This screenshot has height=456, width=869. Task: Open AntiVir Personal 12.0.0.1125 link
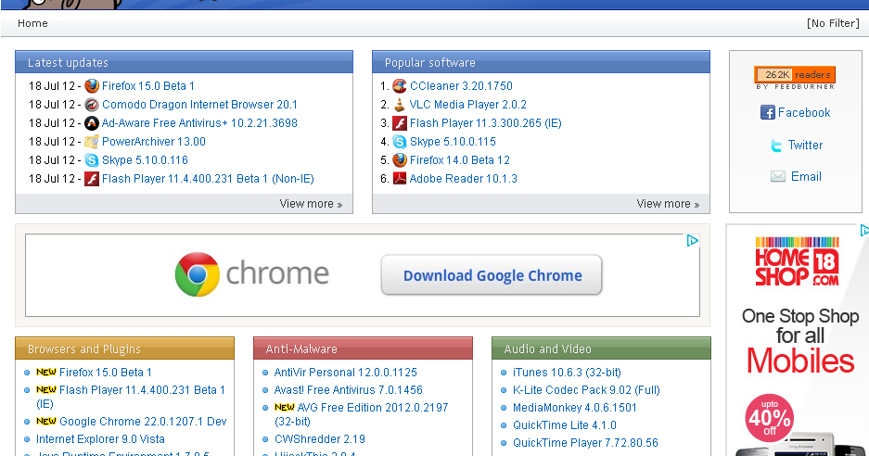coord(346,373)
